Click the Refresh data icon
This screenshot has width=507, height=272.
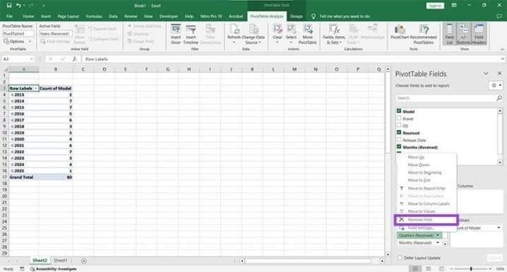(x=234, y=30)
